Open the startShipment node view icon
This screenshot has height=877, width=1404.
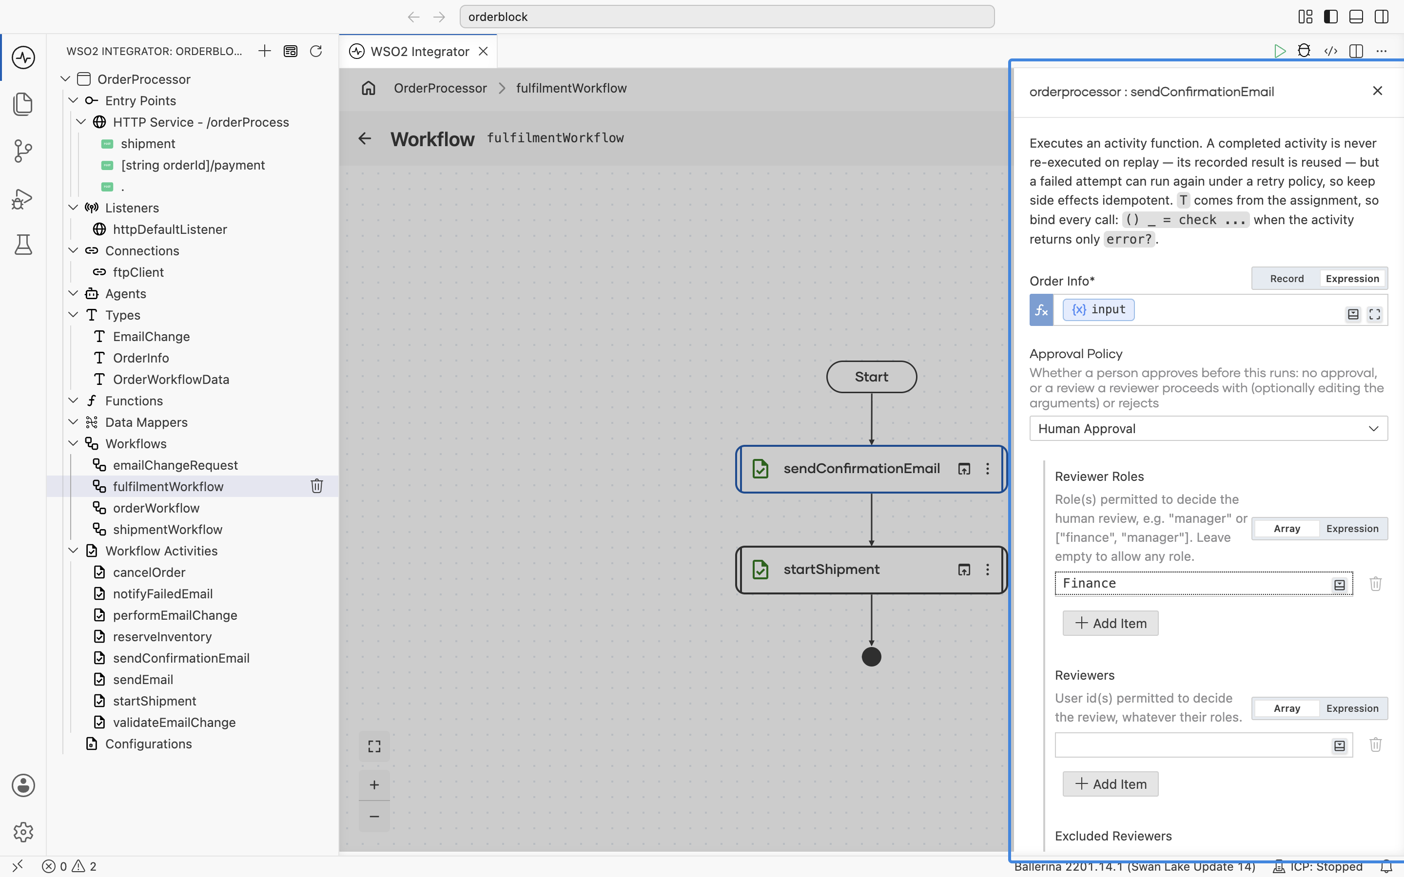point(964,570)
